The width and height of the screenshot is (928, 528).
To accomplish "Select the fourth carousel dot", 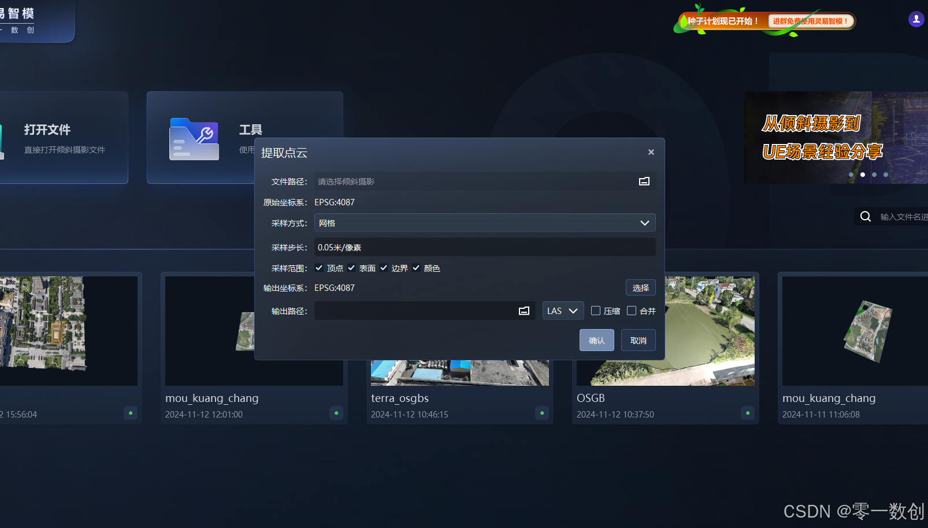I will tap(886, 175).
